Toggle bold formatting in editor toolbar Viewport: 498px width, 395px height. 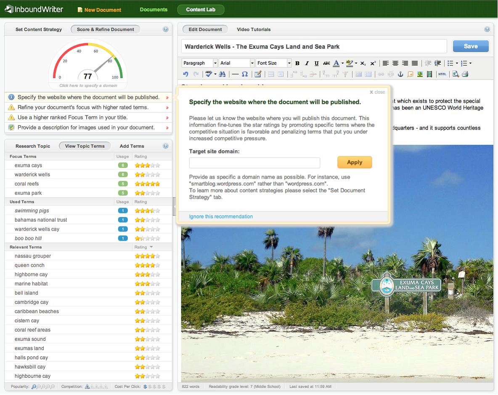tap(297, 63)
